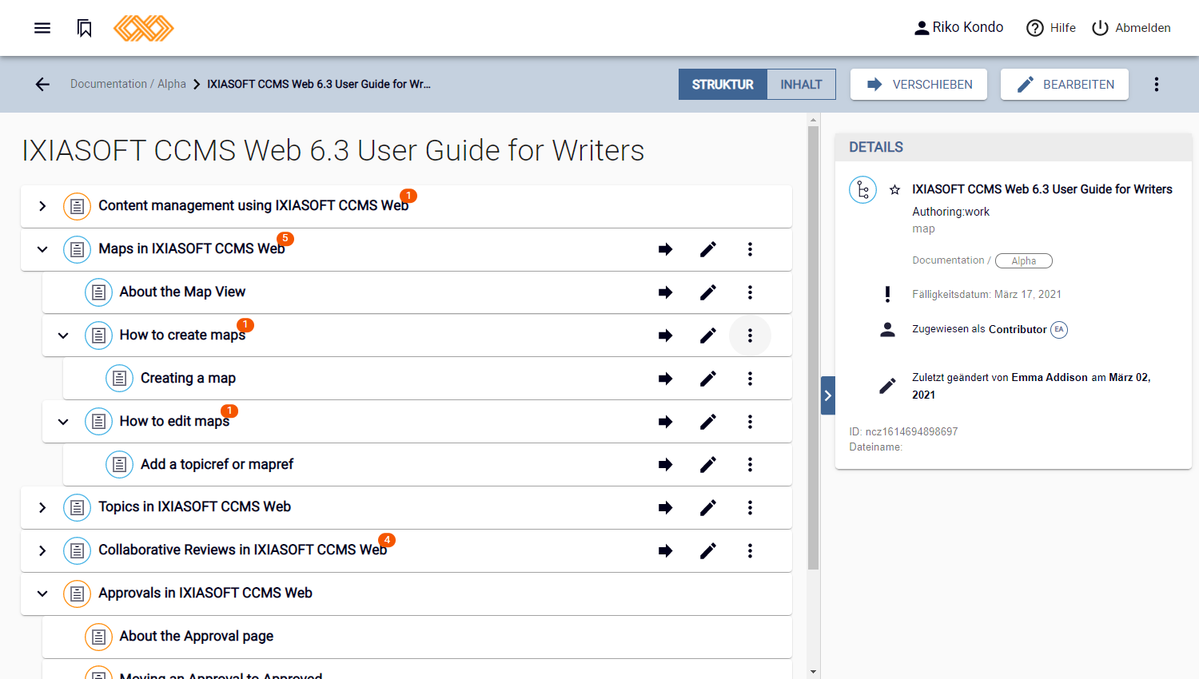Click the comment badge on Maps in IXIASOFT
1199x679 pixels.
[x=285, y=238]
